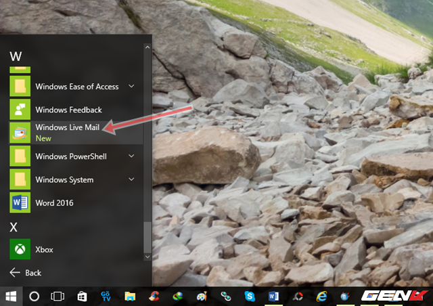Viewport: 433px width, 306px height.
Task: Switch to Word on the taskbar
Action: click(274, 296)
